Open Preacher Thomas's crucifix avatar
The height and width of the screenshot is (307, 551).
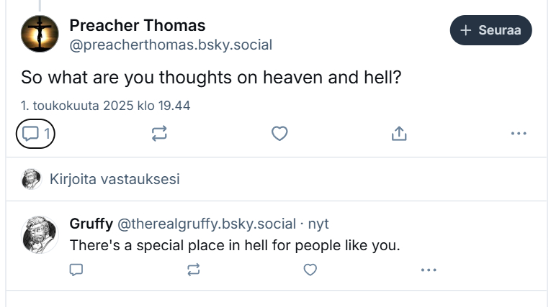click(39, 34)
